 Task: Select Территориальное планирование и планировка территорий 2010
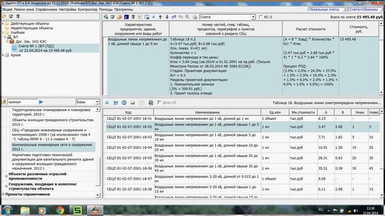[x=51, y=112]
